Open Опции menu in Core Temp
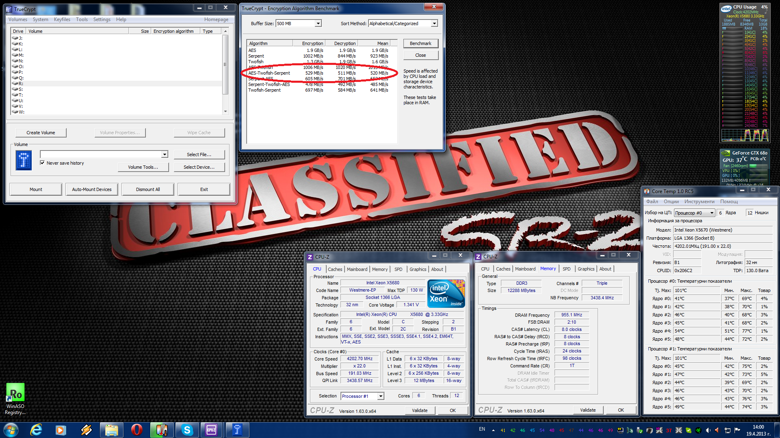 tap(671, 202)
